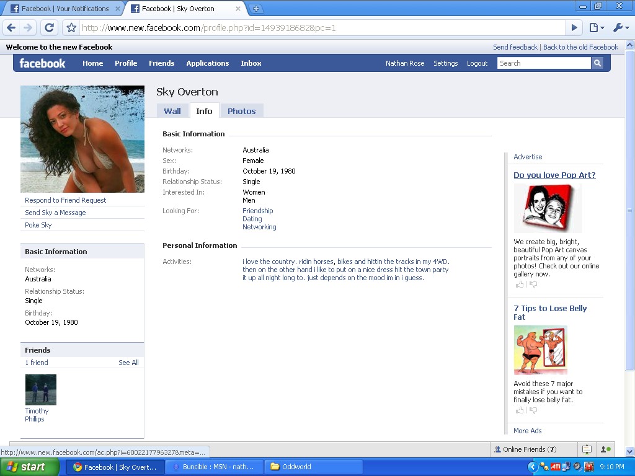Switch back to the old Facebook
This screenshot has width=635, height=476.
click(x=580, y=47)
